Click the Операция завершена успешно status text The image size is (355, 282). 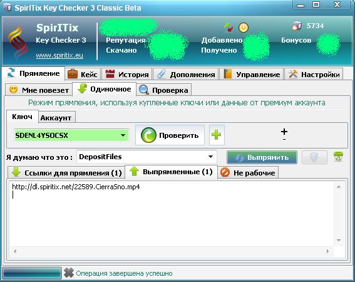(x=124, y=273)
